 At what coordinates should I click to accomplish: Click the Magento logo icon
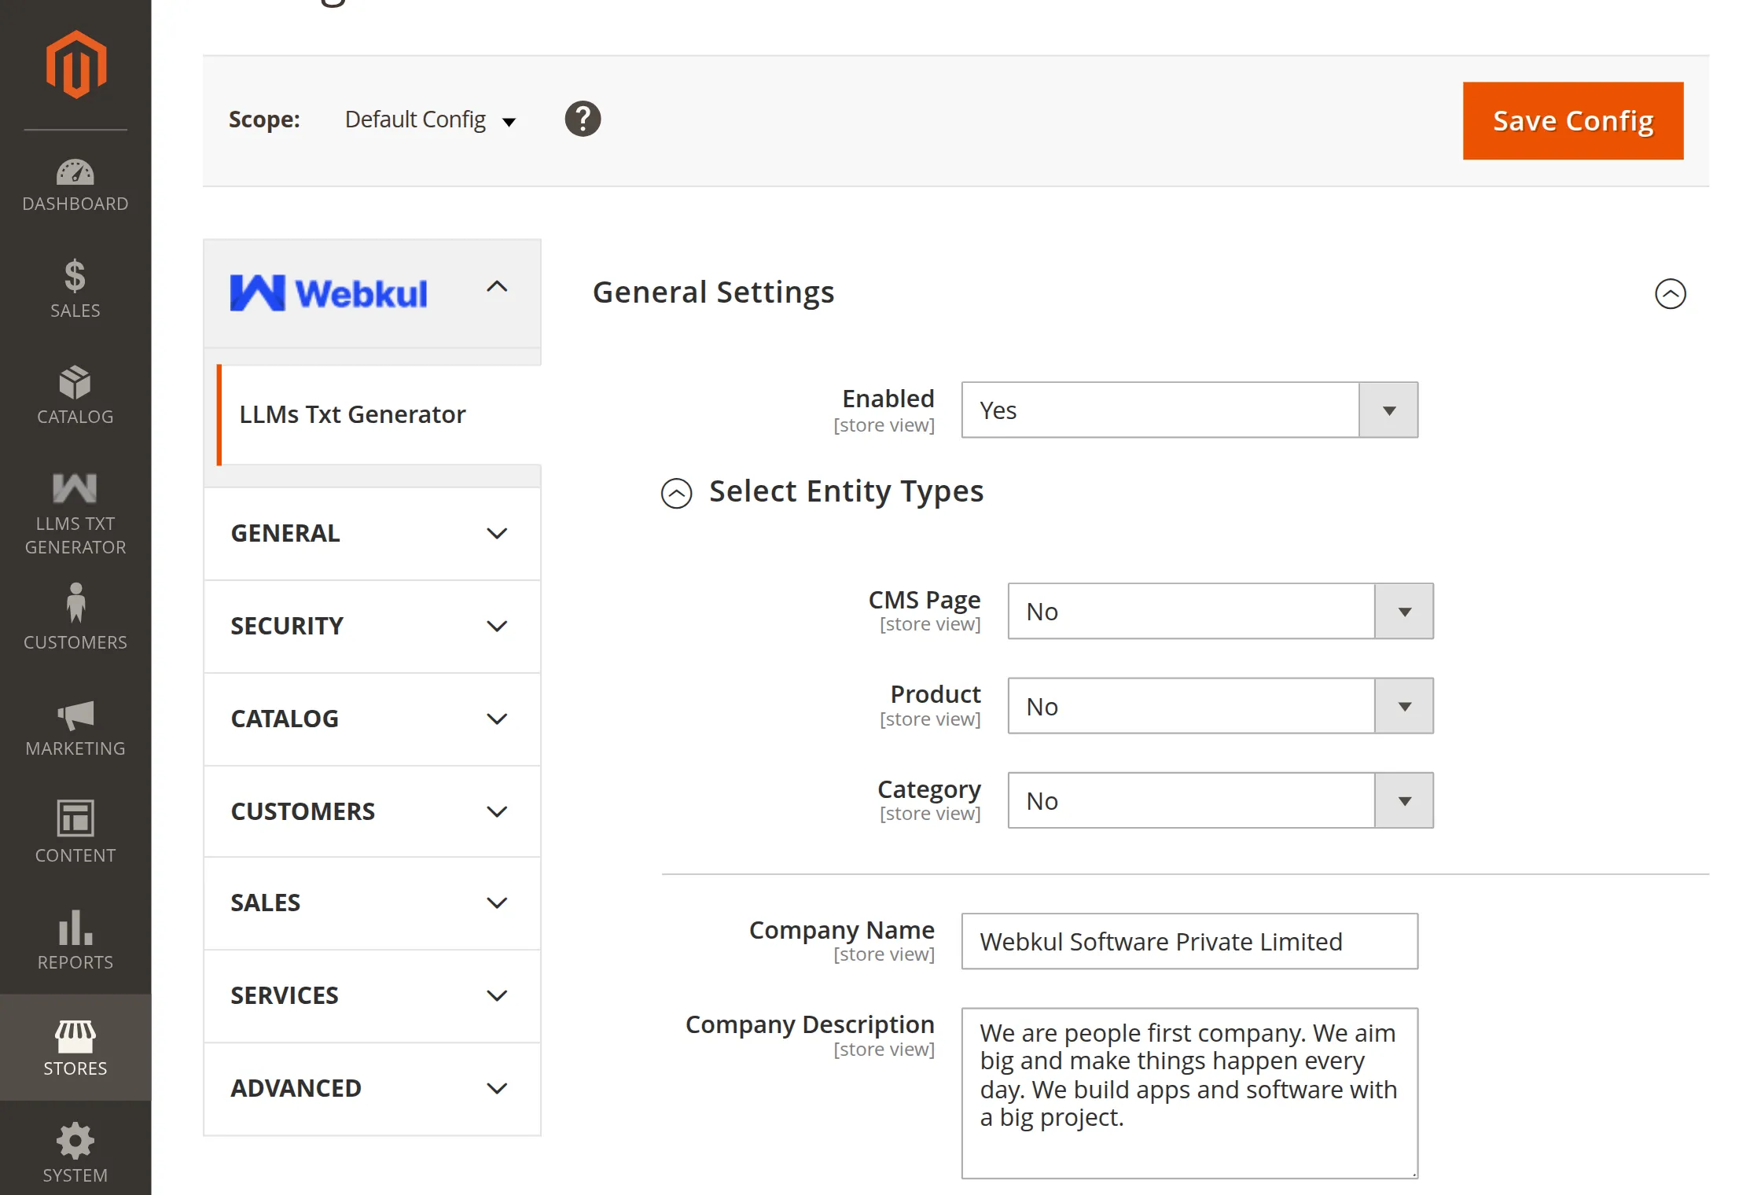coord(75,64)
